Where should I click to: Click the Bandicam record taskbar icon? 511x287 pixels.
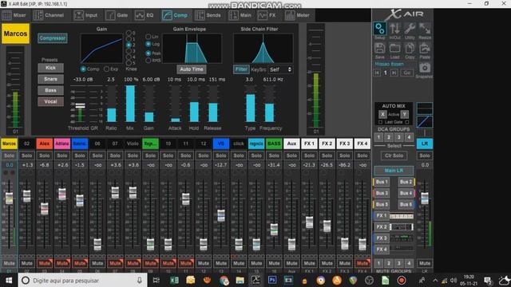click(x=402, y=280)
